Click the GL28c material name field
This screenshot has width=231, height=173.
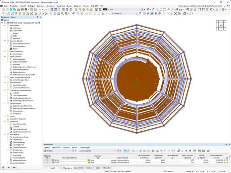69,160
